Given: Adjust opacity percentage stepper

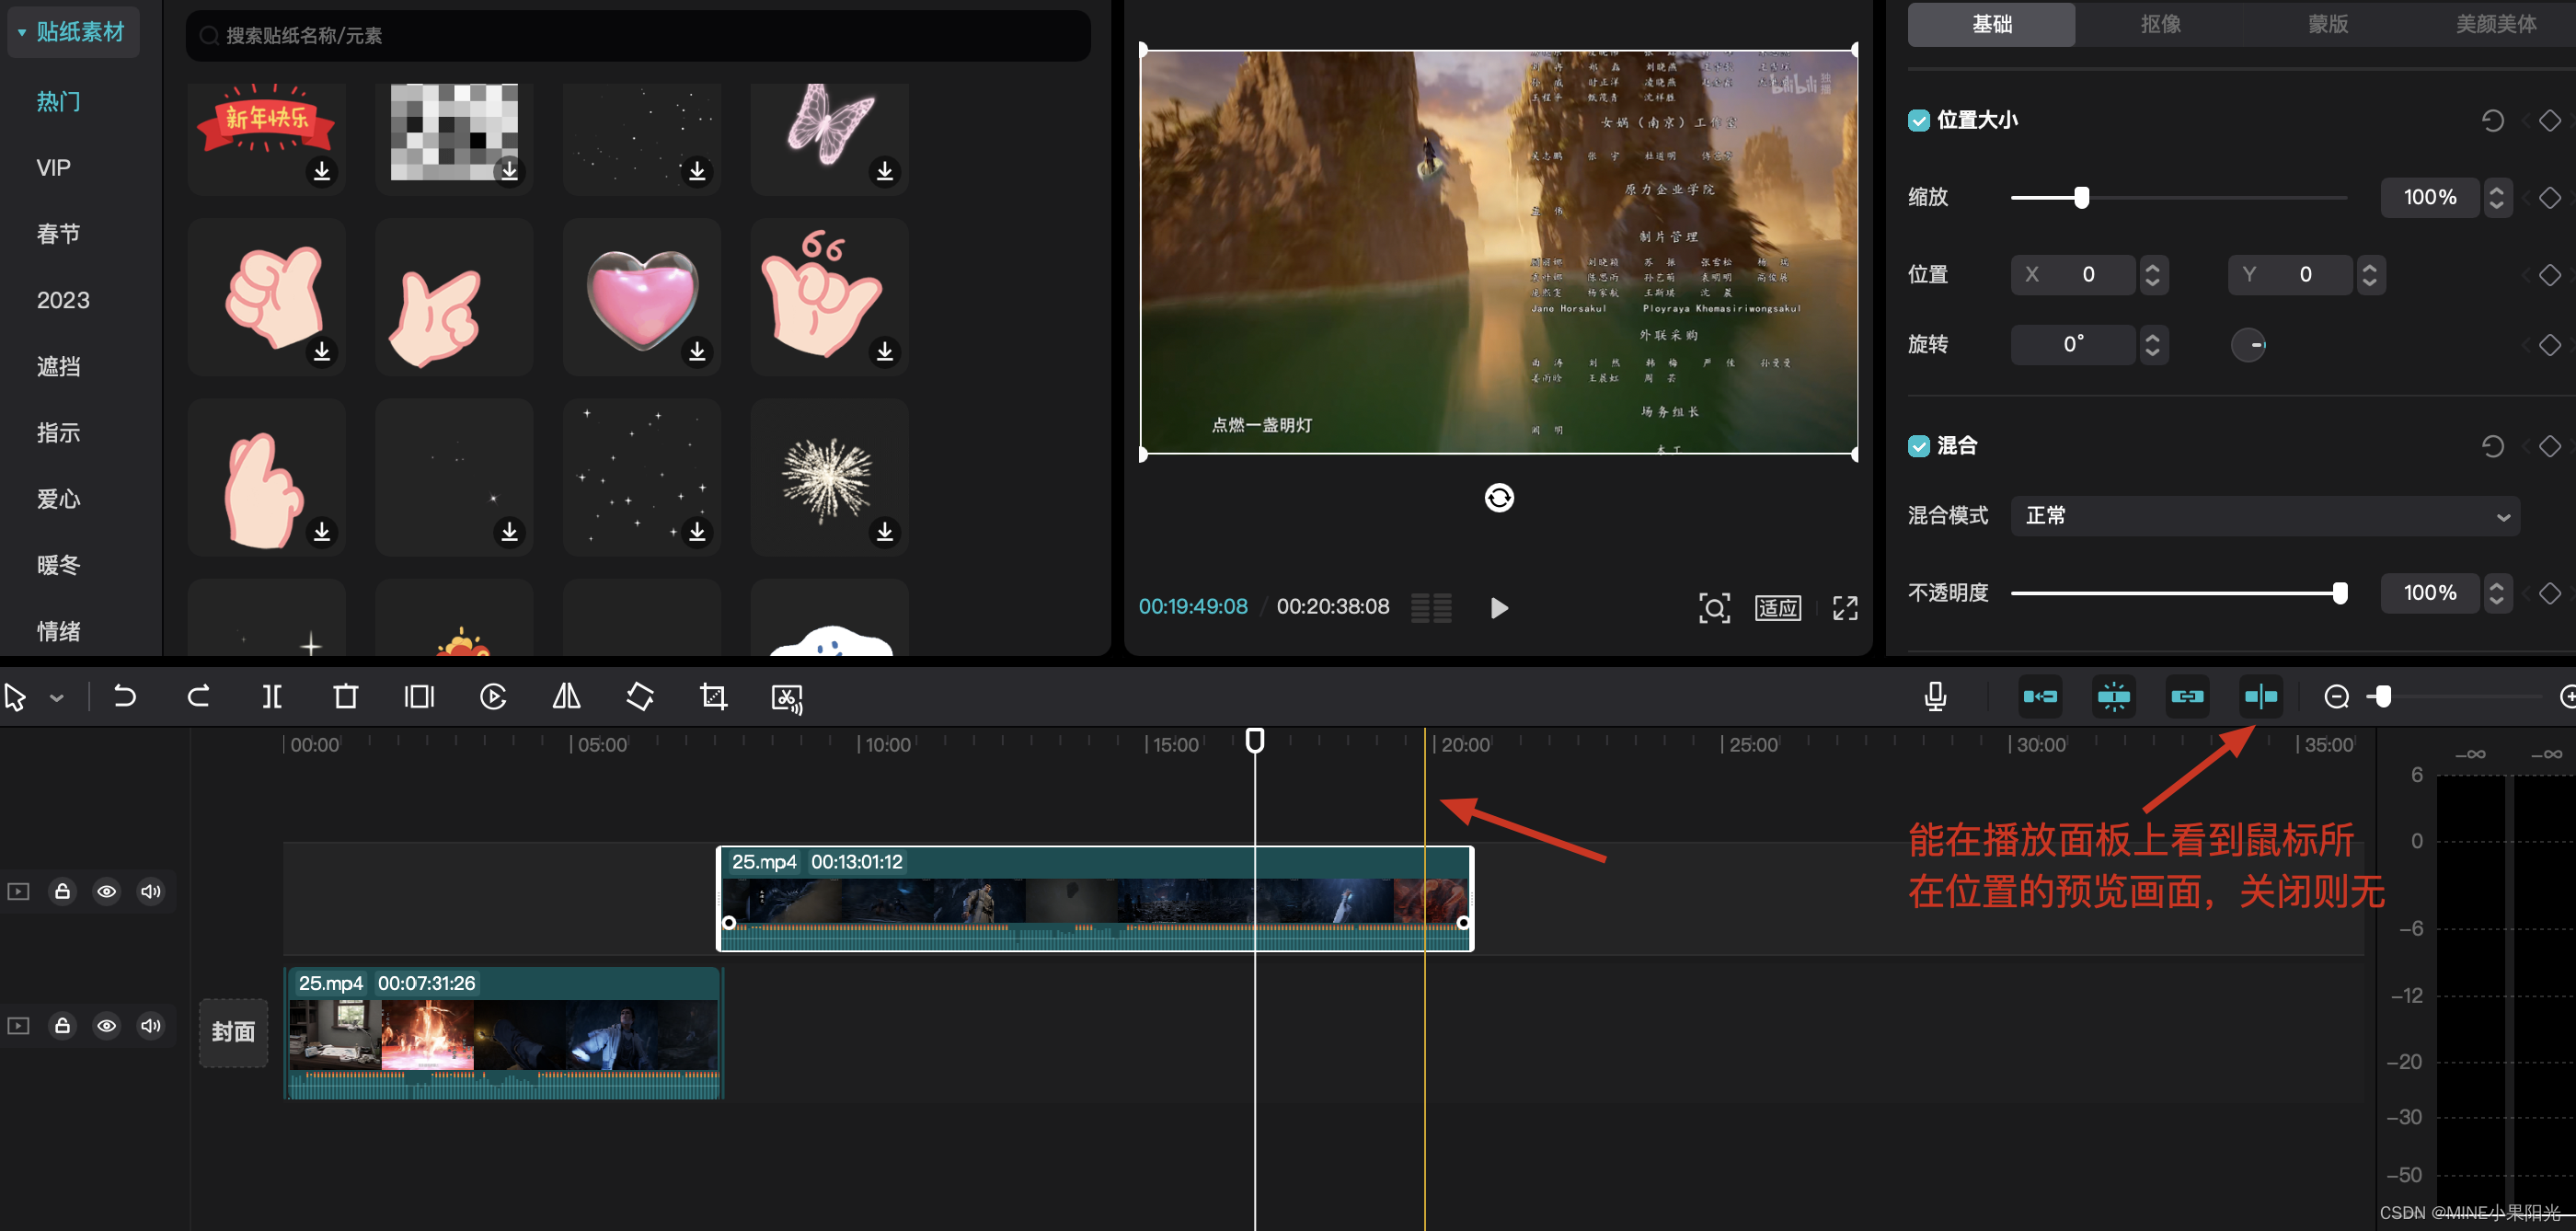Looking at the screenshot, I should coord(2496,593).
